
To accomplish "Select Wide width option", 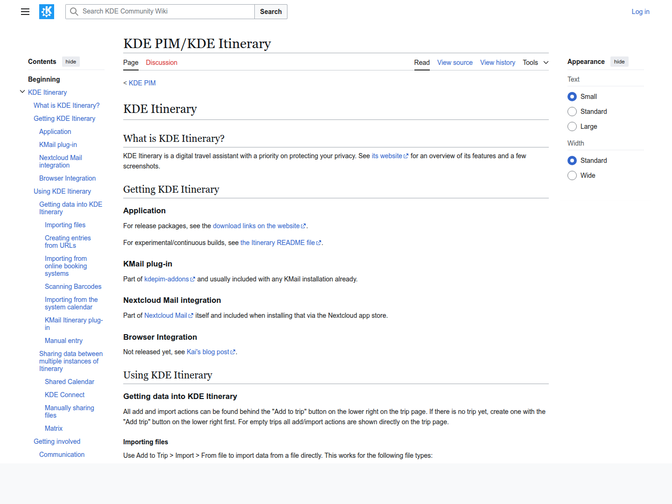I will click(572, 175).
